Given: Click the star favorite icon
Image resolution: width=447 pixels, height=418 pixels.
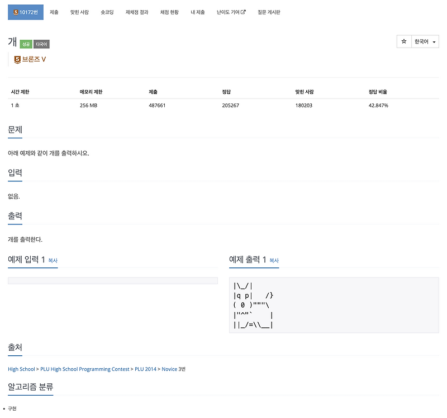Looking at the screenshot, I should 403,41.
